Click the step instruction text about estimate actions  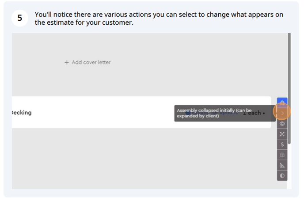coord(159,19)
